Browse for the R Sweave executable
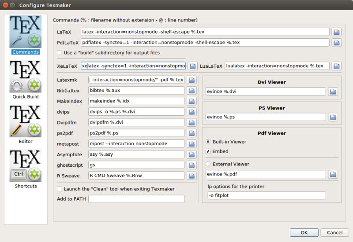The width and height of the screenshot is (353, 242). [192, 176]
